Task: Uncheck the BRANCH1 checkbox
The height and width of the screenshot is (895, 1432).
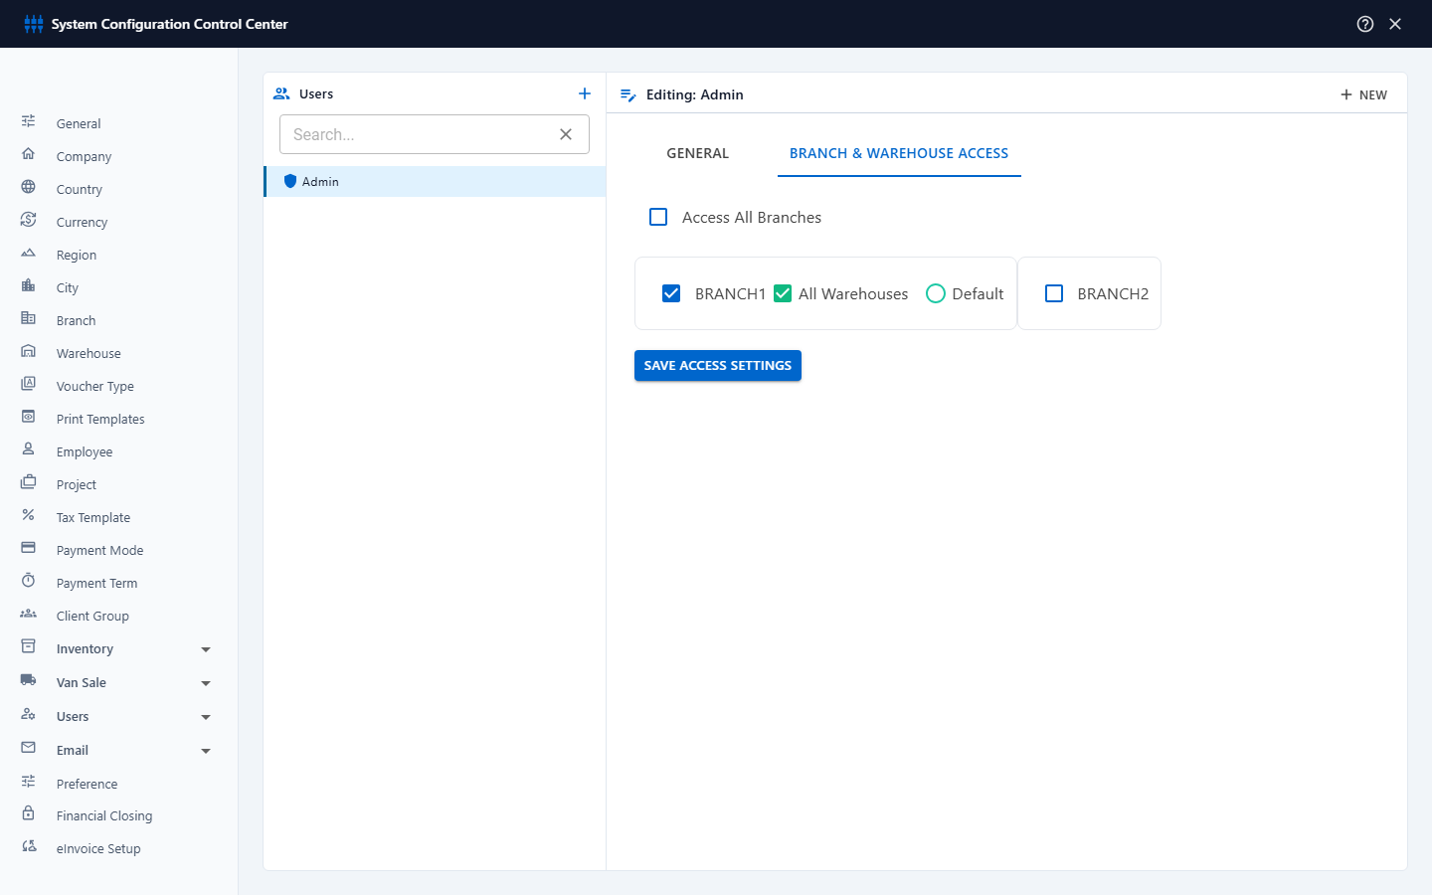Action: point(671,293)
